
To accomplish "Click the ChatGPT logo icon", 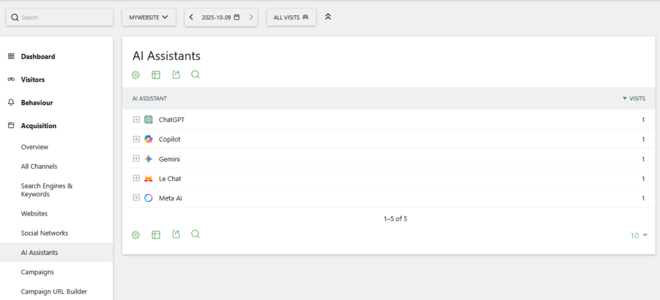I will [x=149, y=120].
